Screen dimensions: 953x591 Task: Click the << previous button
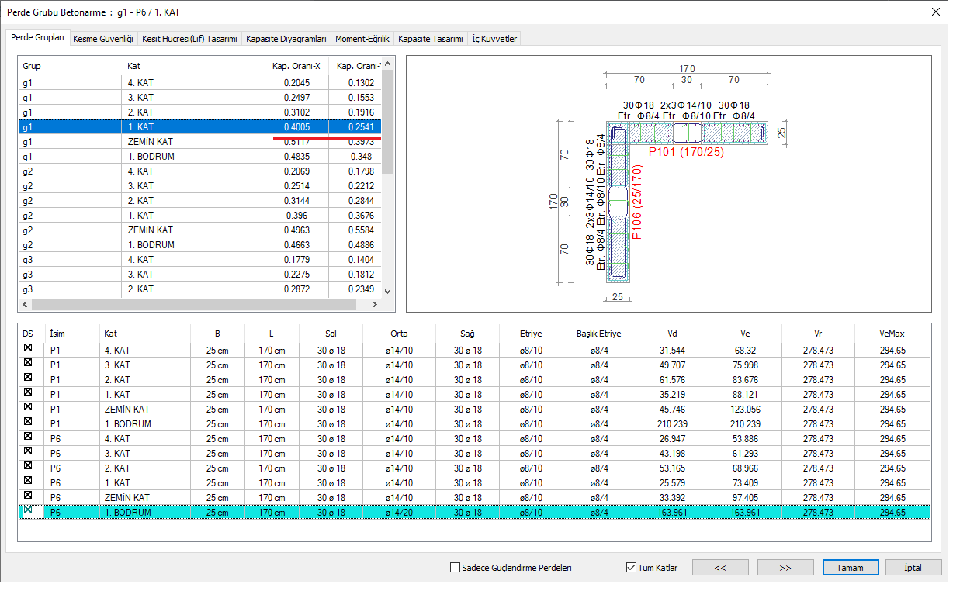pyautogui.click(x=720, y=568)
